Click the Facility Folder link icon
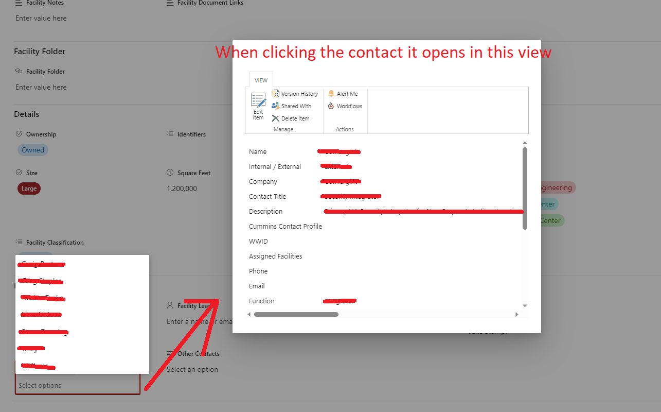This screenshot has width=661, height=412. [x=18, y=72]
